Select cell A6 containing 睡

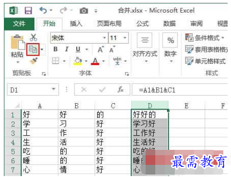coord(40,161)
